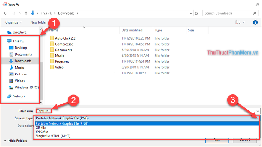This screenshot has height=147, width=262.
Task: Select OneDrive in the navigation pane
Action: 19,32
